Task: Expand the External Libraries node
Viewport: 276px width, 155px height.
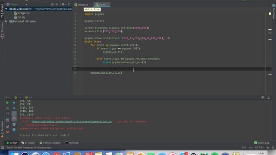Action: coord(6,21)
